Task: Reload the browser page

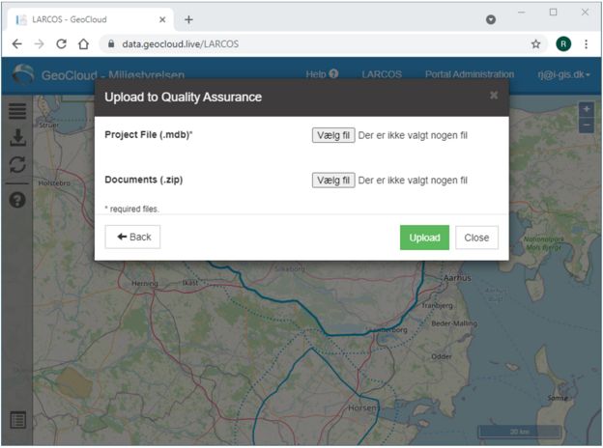Action: 62,44
